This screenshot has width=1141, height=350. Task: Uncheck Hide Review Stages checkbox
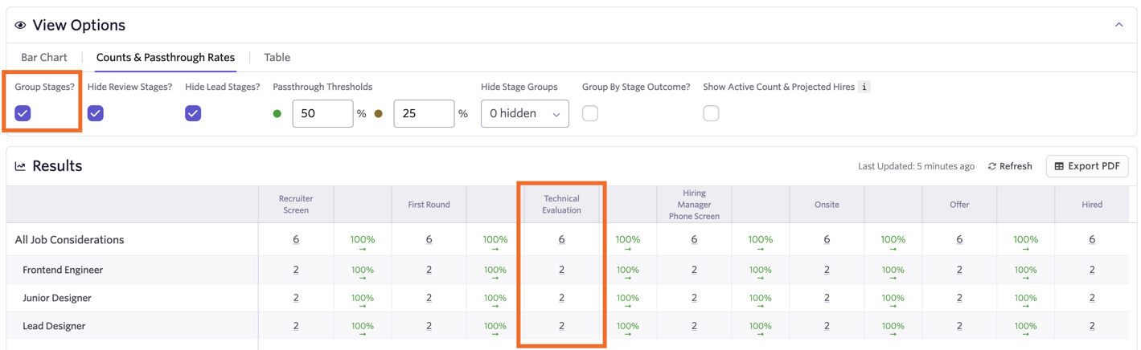pyautogui.click(x=96, y=113)
